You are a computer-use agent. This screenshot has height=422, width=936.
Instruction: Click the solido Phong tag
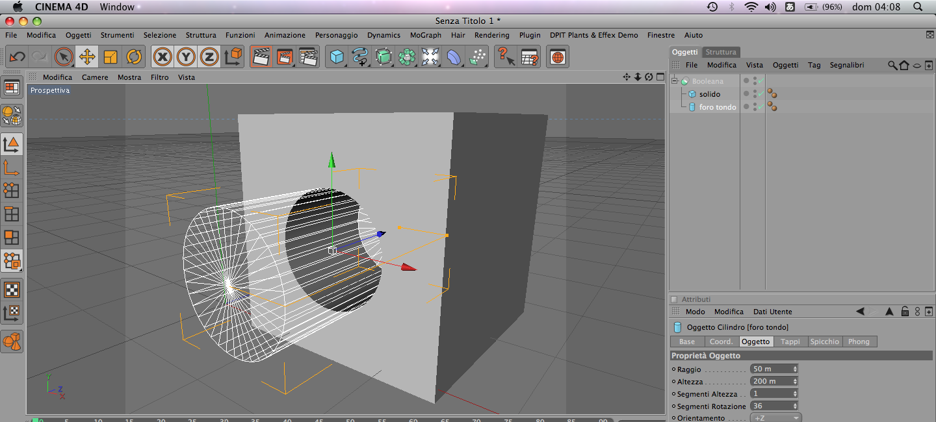tap(772, 94)
